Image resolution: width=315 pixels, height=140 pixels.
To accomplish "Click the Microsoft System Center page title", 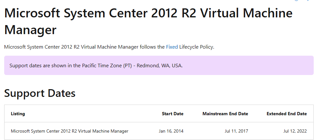I will point(148,22).
